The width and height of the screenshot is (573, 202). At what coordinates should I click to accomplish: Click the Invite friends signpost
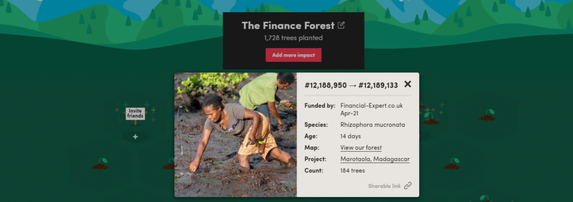(x=135, y=114)
